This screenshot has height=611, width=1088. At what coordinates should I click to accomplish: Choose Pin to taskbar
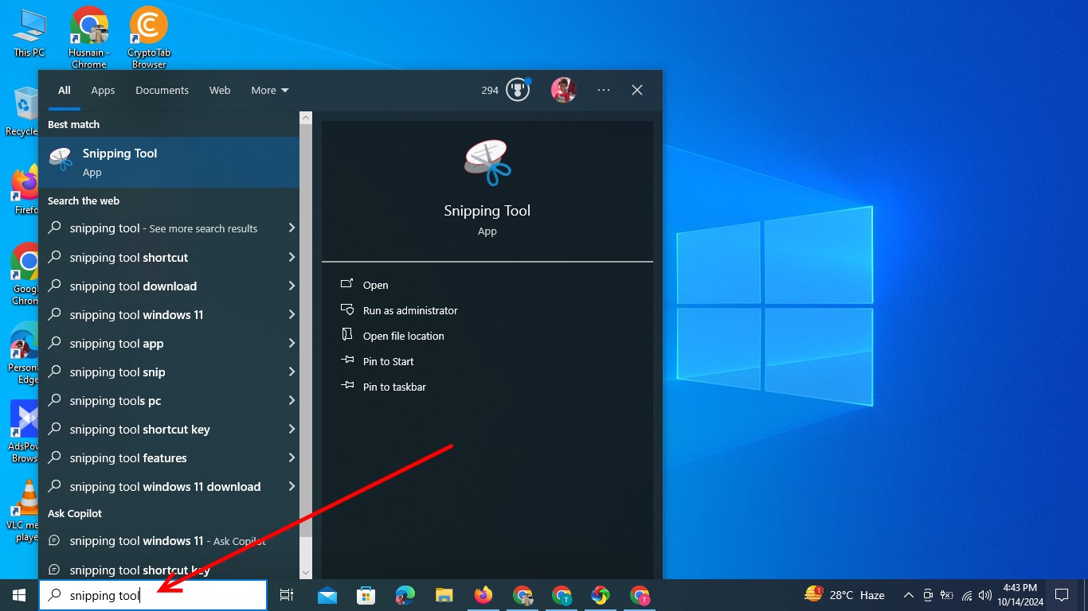[394, 387]
